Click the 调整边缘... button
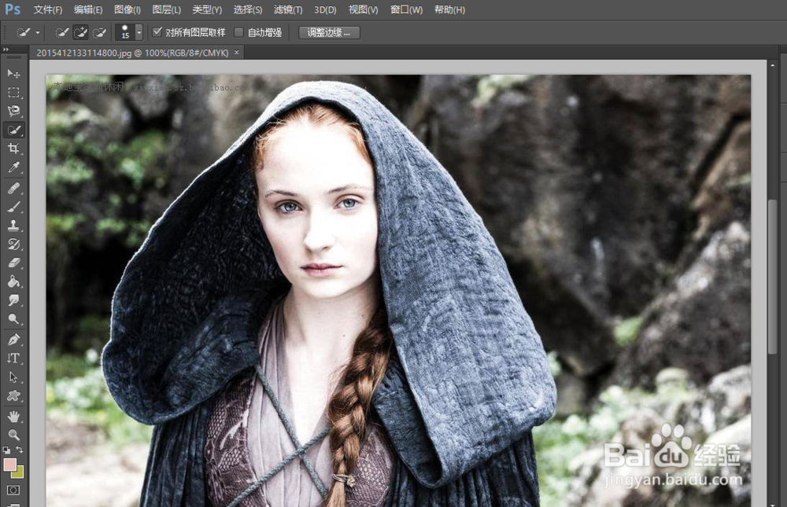 click(329, 32)
